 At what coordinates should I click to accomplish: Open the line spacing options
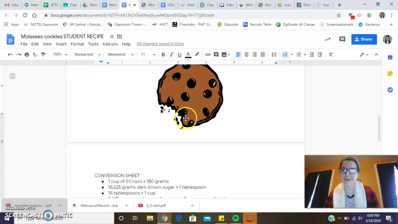[274, 54]
